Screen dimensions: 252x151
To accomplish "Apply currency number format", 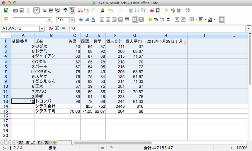I will [x=150, y=19].
